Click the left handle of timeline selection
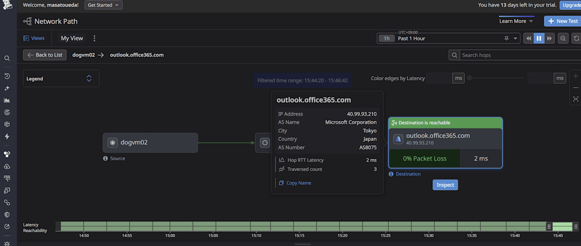The width and height of the screenshot is (581, 246). pyautogui.click(x=549, y=226)
